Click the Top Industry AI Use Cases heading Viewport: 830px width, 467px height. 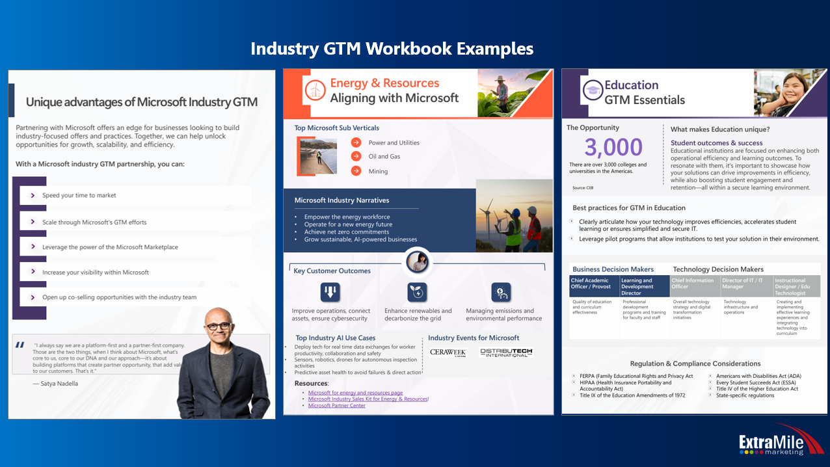[336, 338]
